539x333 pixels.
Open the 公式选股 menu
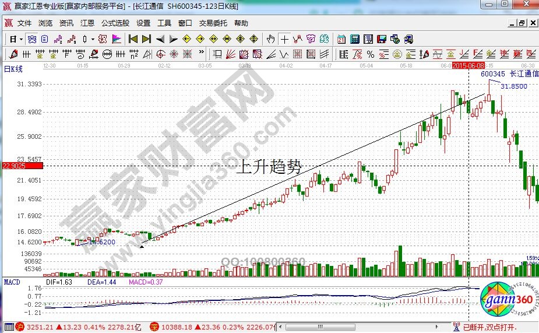click(115, 23)
